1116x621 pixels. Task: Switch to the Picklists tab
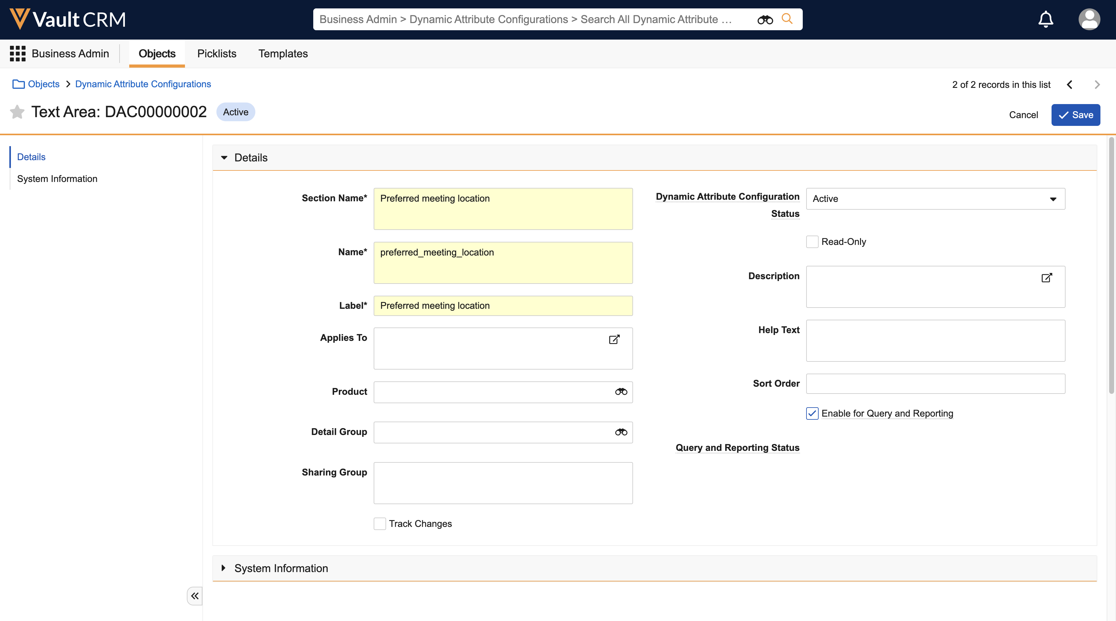click(x=217, y=53)
